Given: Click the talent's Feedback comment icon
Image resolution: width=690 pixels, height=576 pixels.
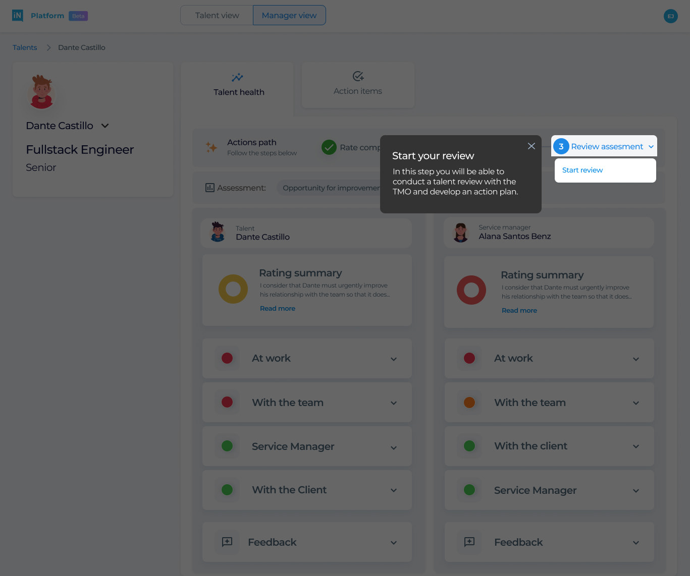Looking at the screenshot, I should click(x=227, y=542).
